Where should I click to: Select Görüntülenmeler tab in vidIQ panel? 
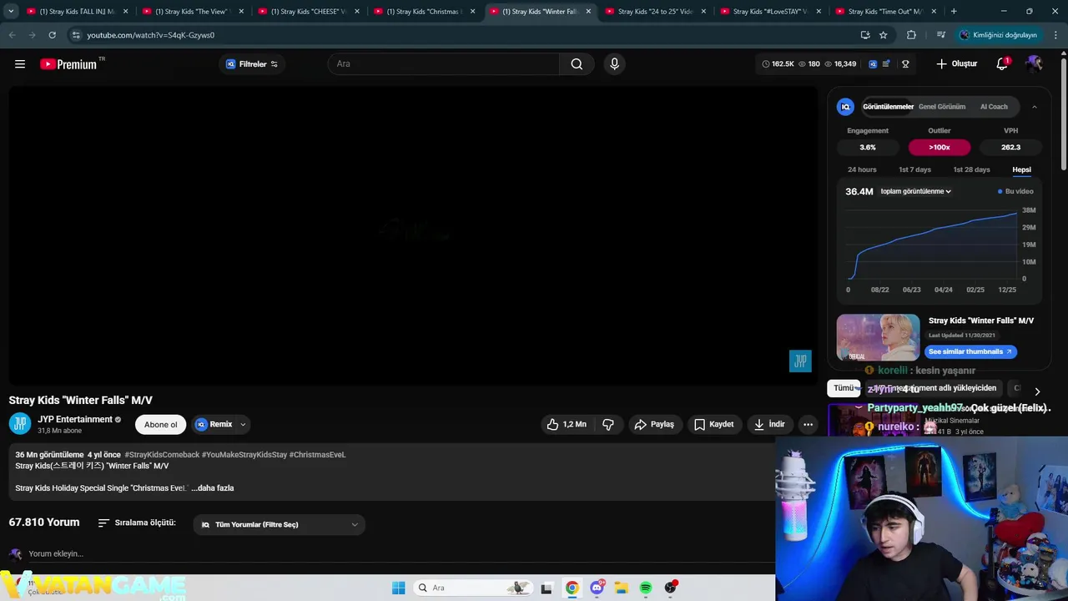(888, 107)
